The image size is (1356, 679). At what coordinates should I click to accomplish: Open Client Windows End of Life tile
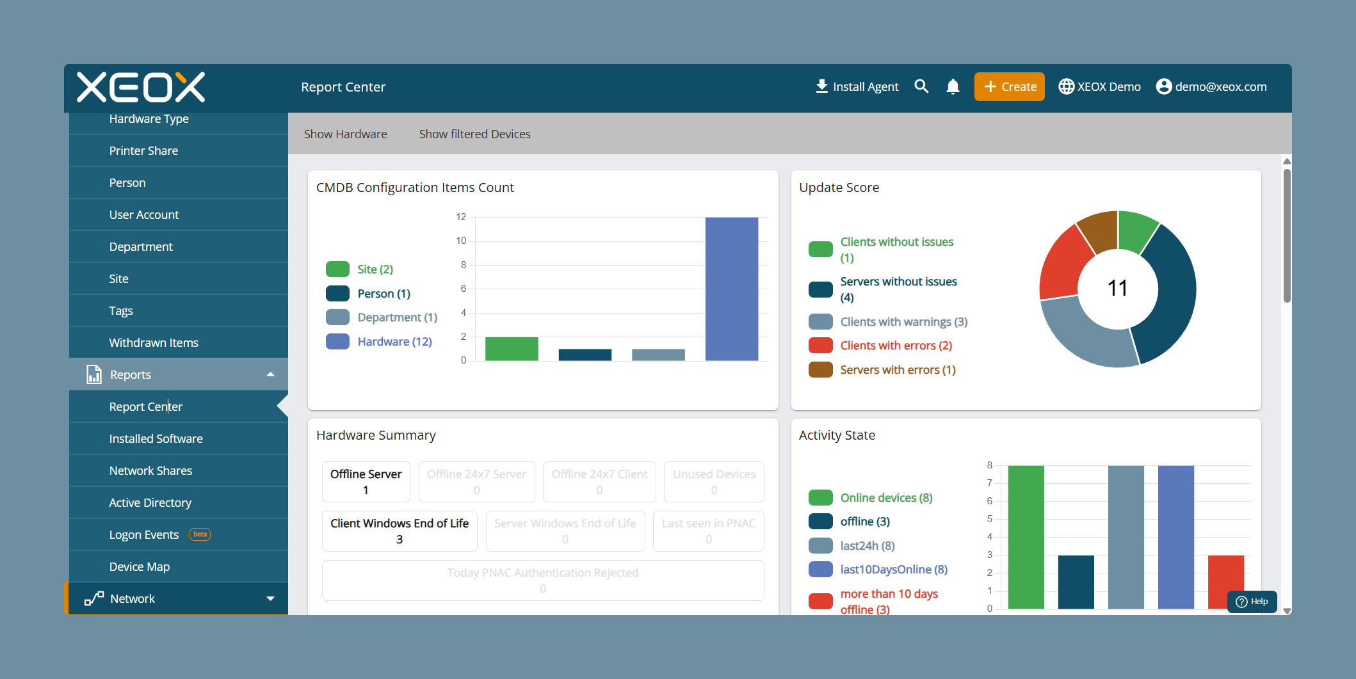pyautogui.click(x=400, y=531)
